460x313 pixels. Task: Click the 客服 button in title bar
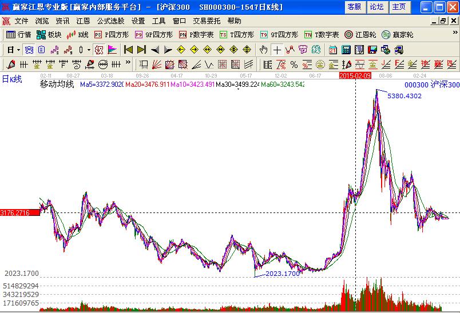click(x=354, y=7)
